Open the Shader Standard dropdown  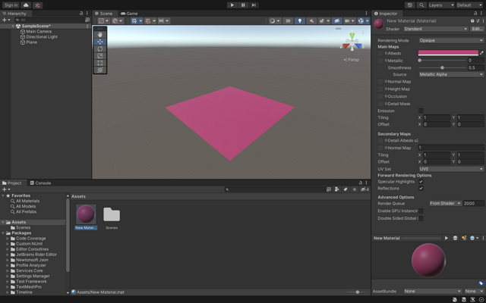(435, 29)
